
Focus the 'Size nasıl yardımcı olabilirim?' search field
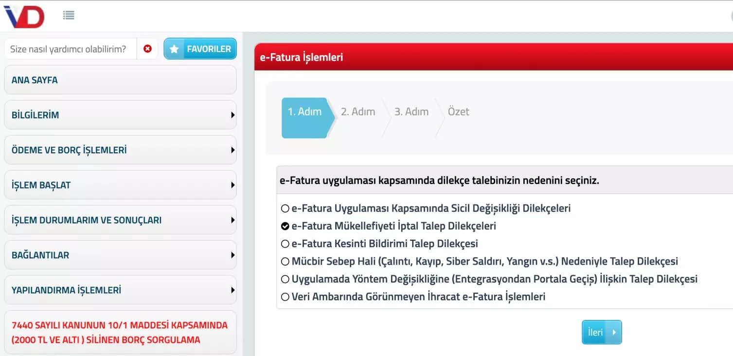[71, 49]
